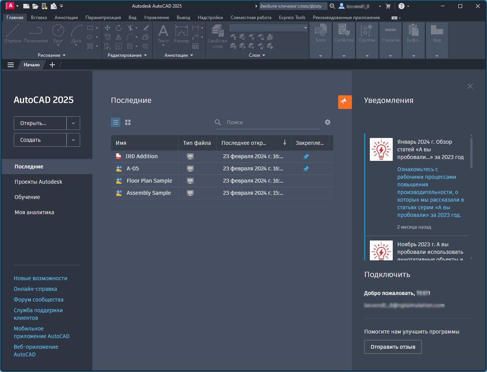Open the user account dropdown arrow
Image resolution: width=487 pixels, height=372 pixels.
(x=380, y=6)
